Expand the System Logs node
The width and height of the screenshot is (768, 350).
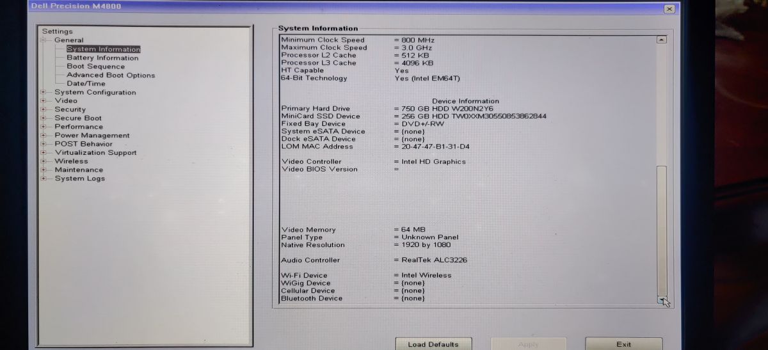(x=44, y=179)
